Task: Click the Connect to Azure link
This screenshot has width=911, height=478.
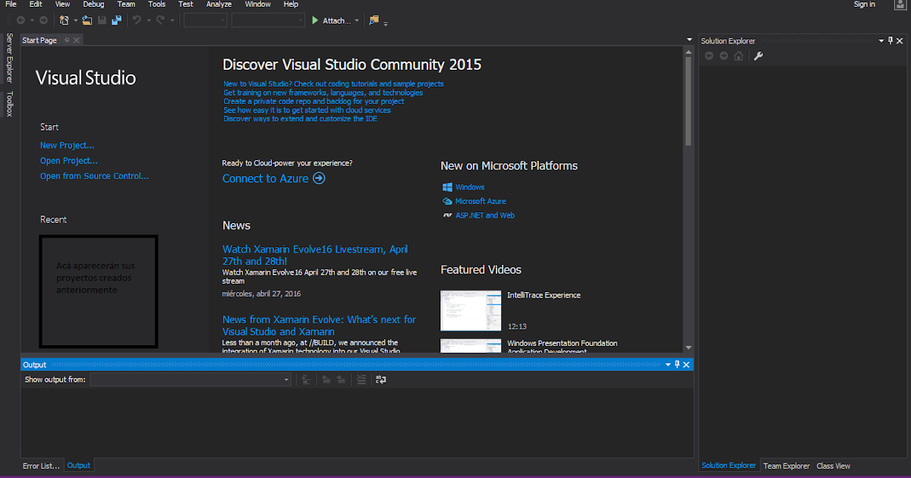Action: point(265,178)
